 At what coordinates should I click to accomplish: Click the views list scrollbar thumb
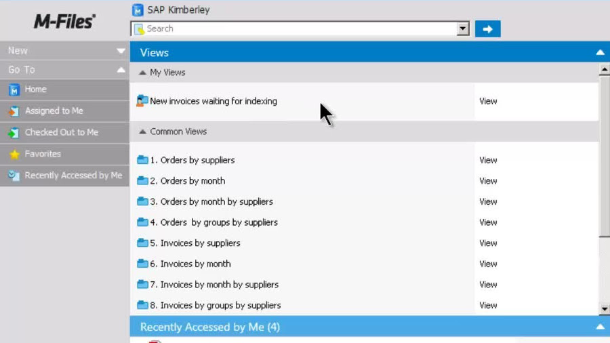coord(604,155)
